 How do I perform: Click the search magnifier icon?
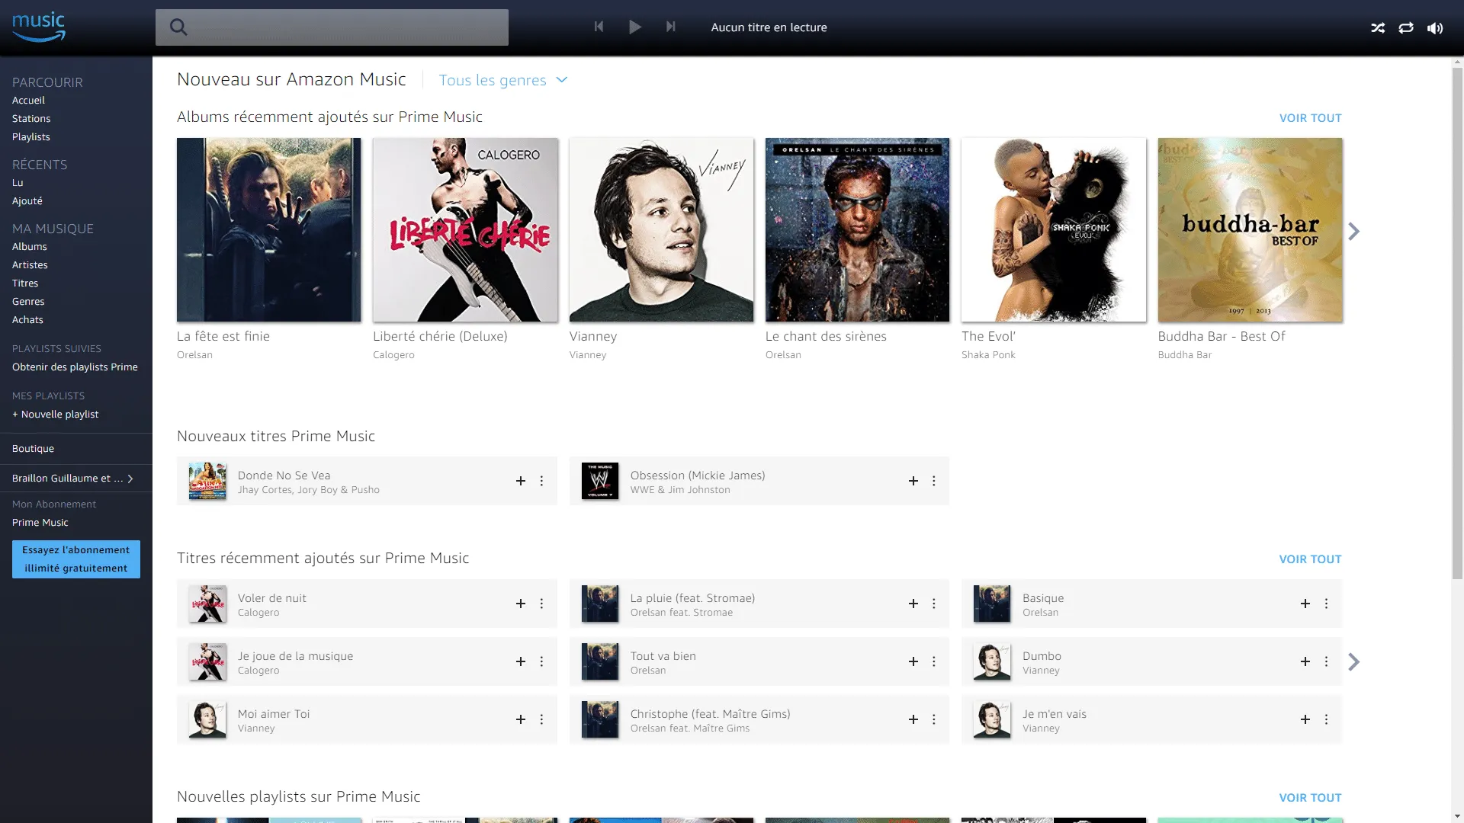(178, 27)
